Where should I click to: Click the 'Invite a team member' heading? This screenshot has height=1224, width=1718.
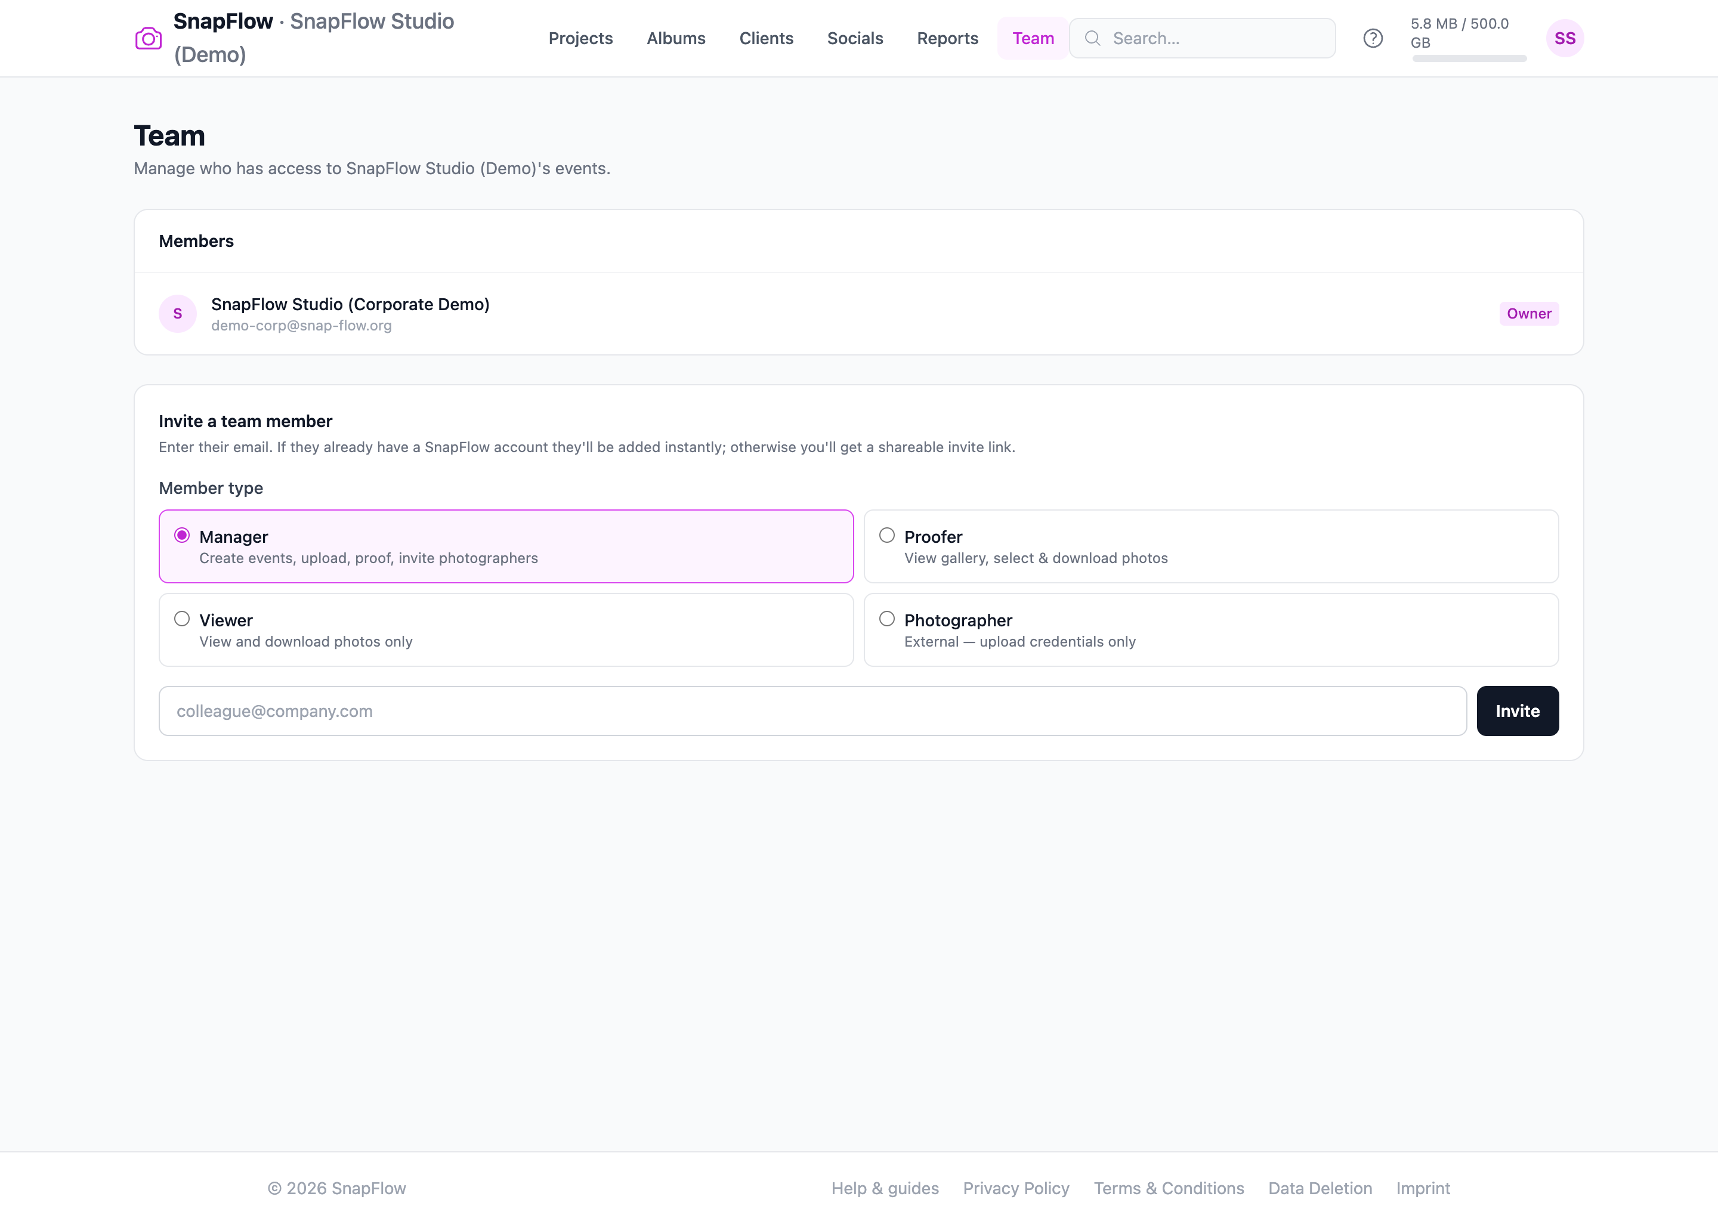click(x=245, y=421)
